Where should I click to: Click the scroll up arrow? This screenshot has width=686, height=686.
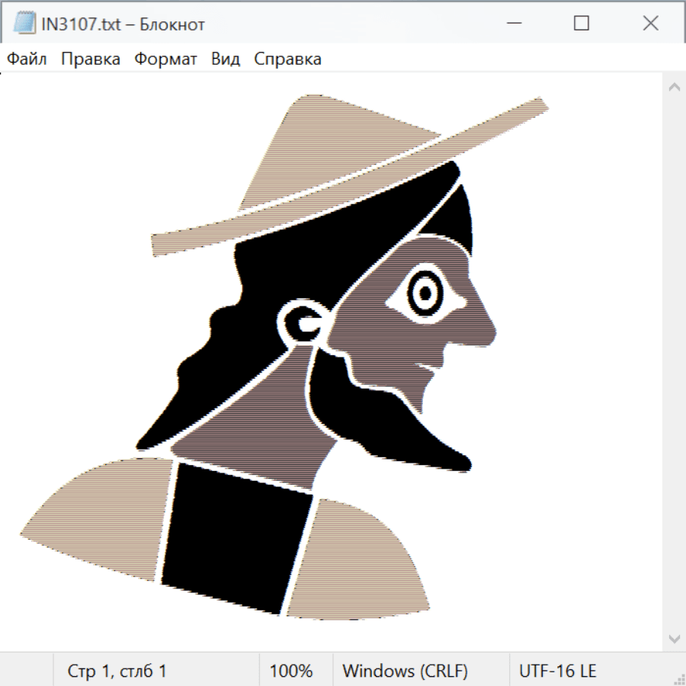coord(674,88)
